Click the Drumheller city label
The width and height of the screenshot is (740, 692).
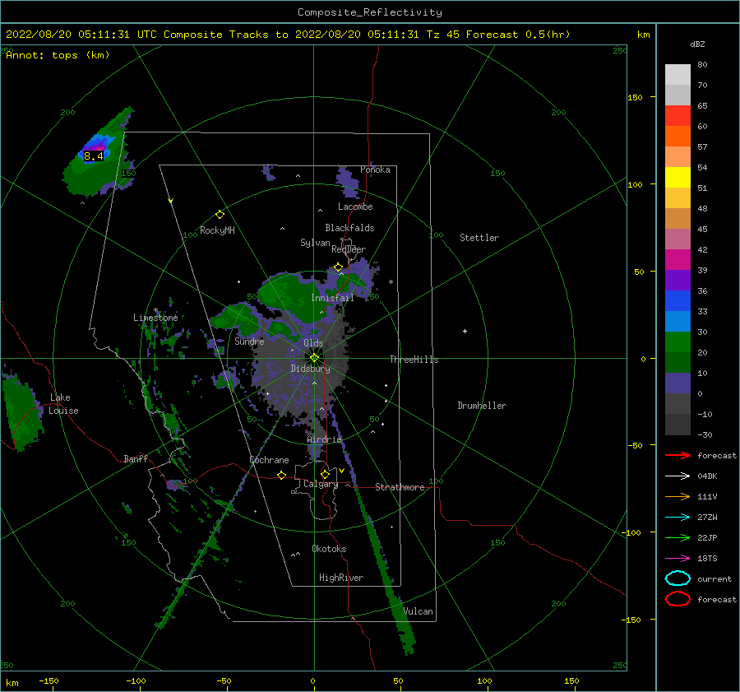[482, 406]
